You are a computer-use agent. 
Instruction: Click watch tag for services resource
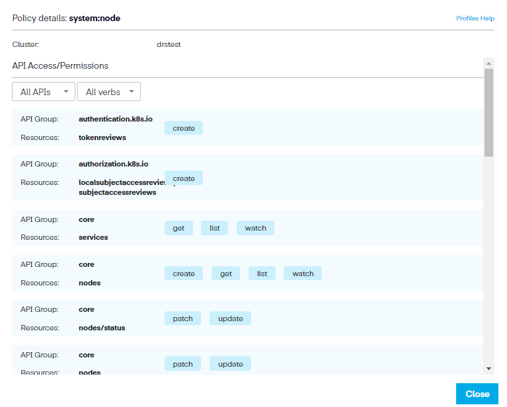[255, 228]
